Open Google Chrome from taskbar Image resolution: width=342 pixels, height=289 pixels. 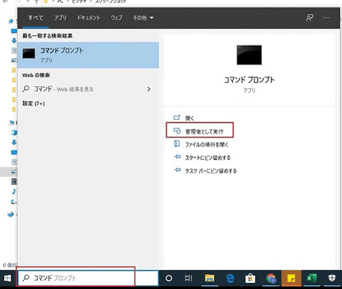[271, 278]
